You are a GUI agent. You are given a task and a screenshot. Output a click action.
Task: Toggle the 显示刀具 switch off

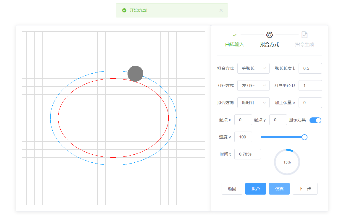tap(315, 120)
